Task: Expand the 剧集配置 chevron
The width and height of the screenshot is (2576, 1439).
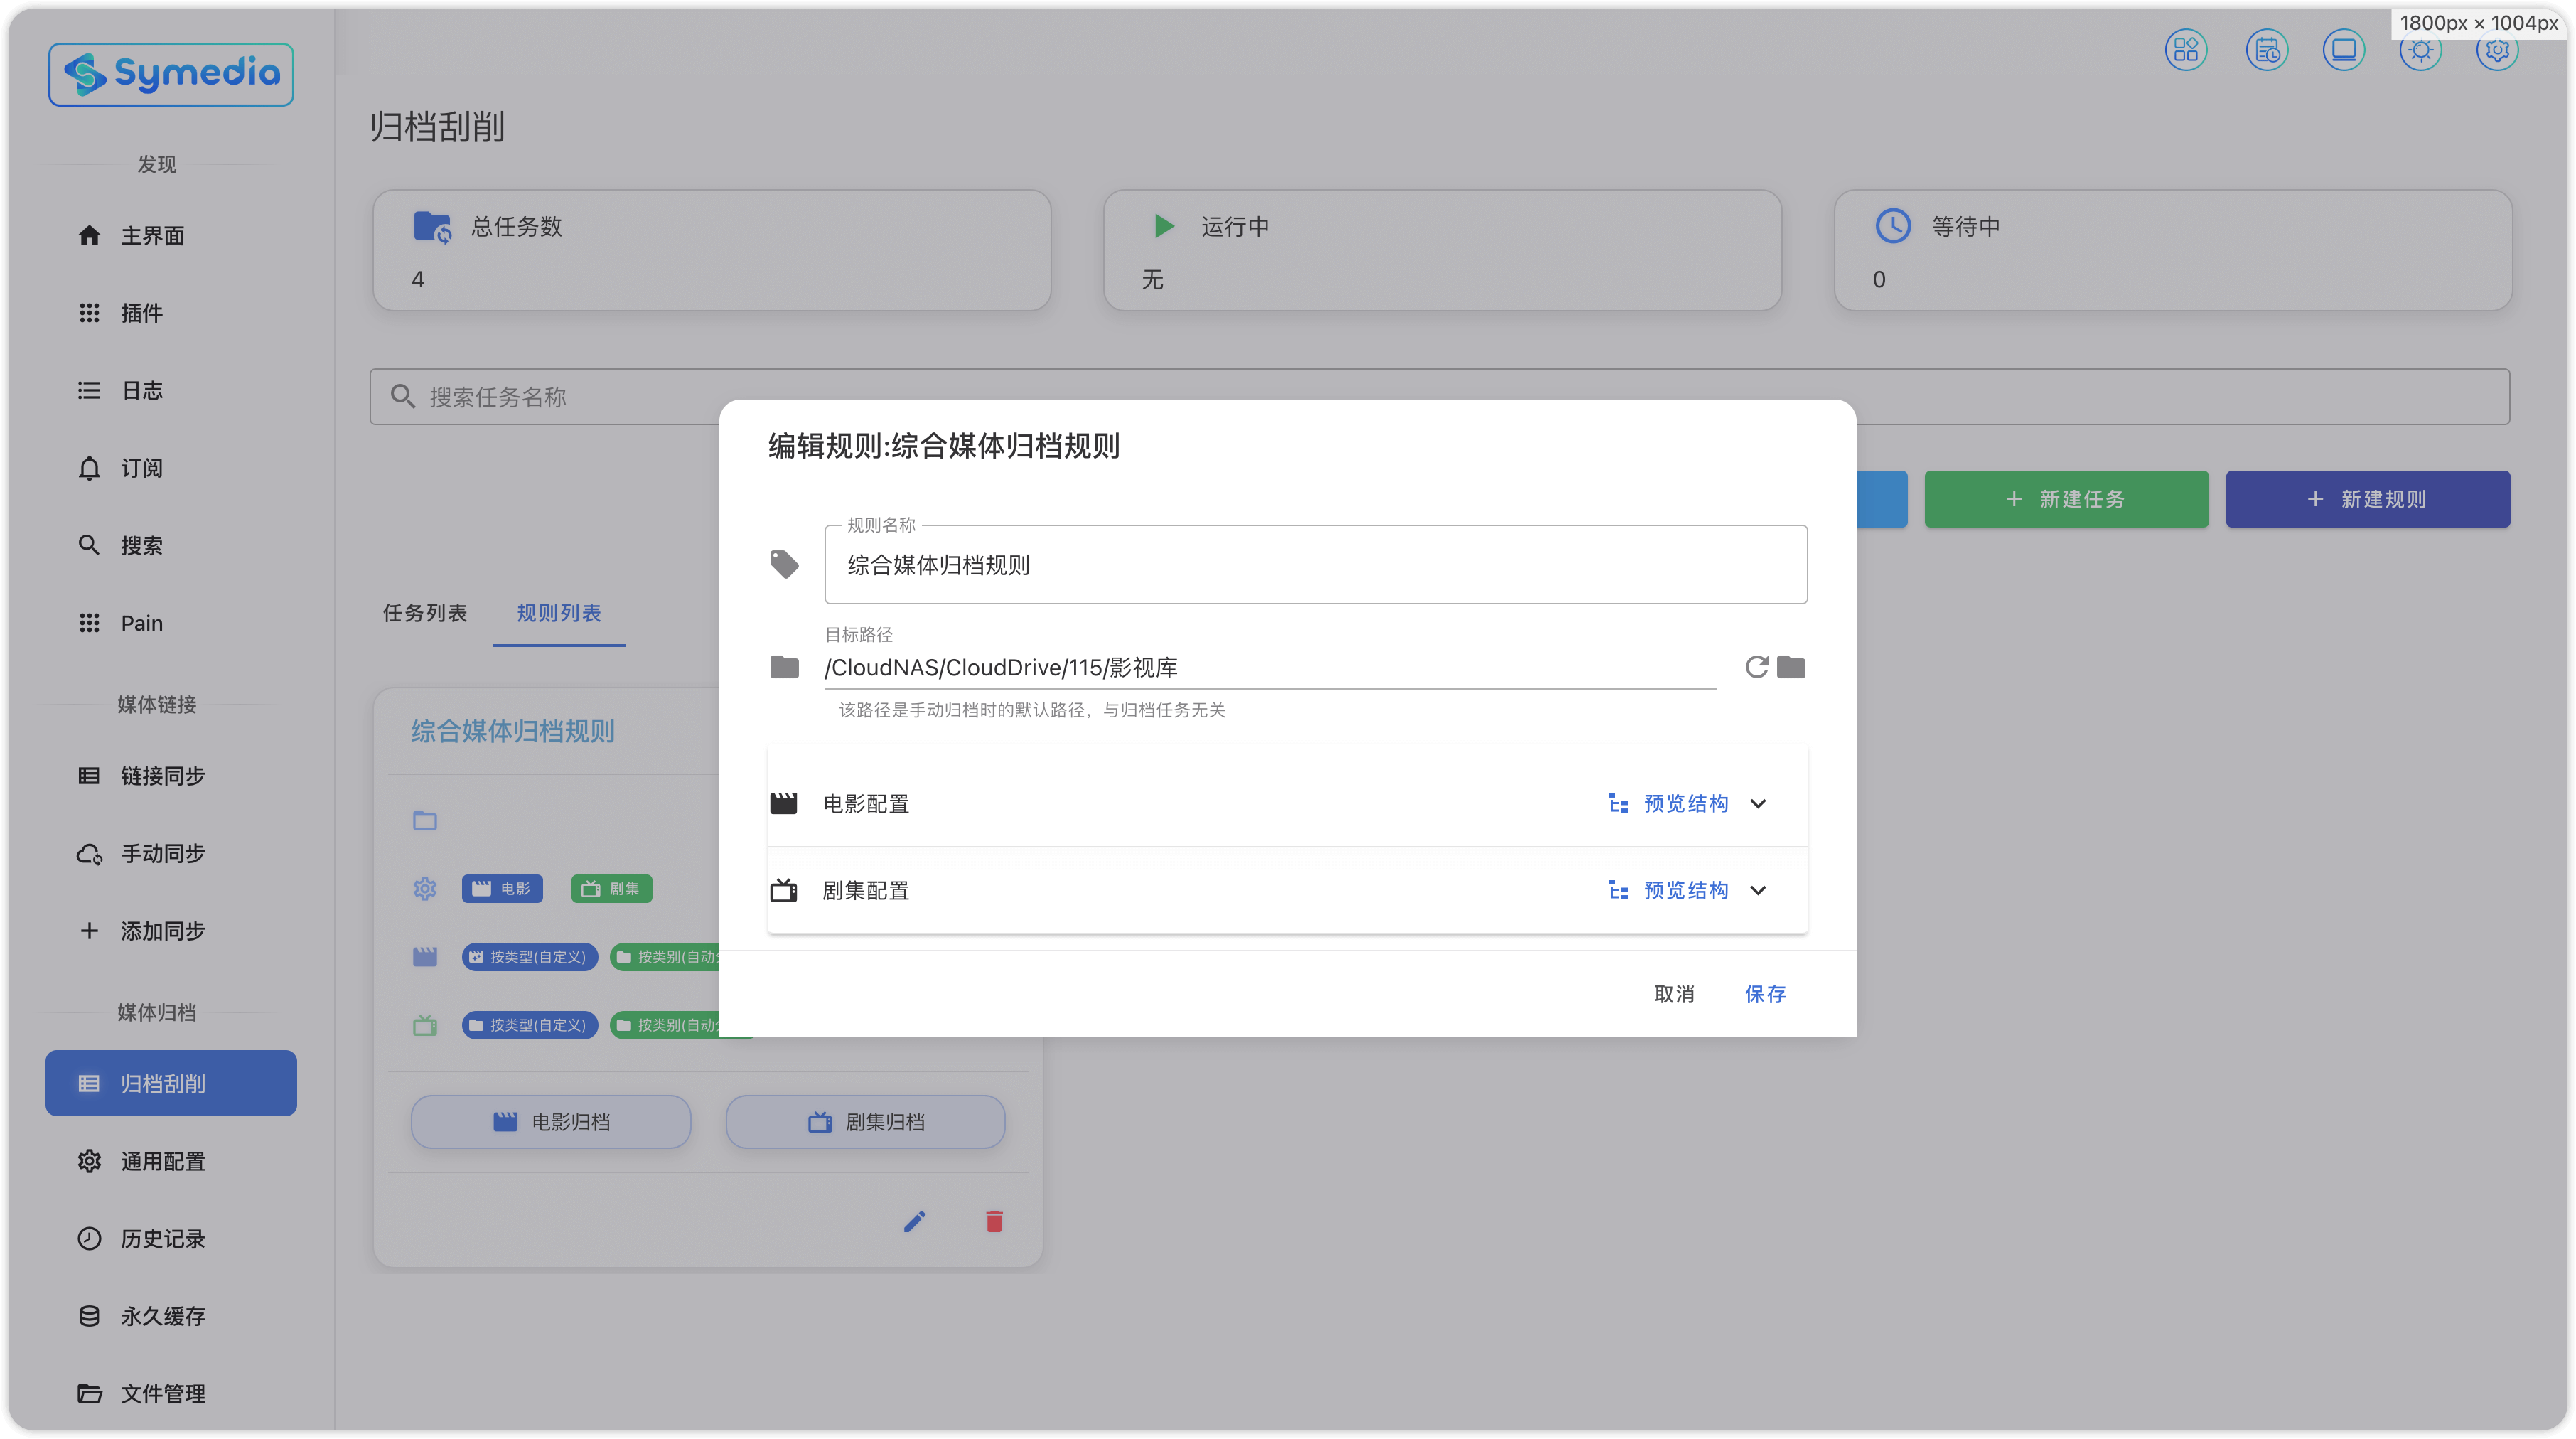Action: point(1758,890)
